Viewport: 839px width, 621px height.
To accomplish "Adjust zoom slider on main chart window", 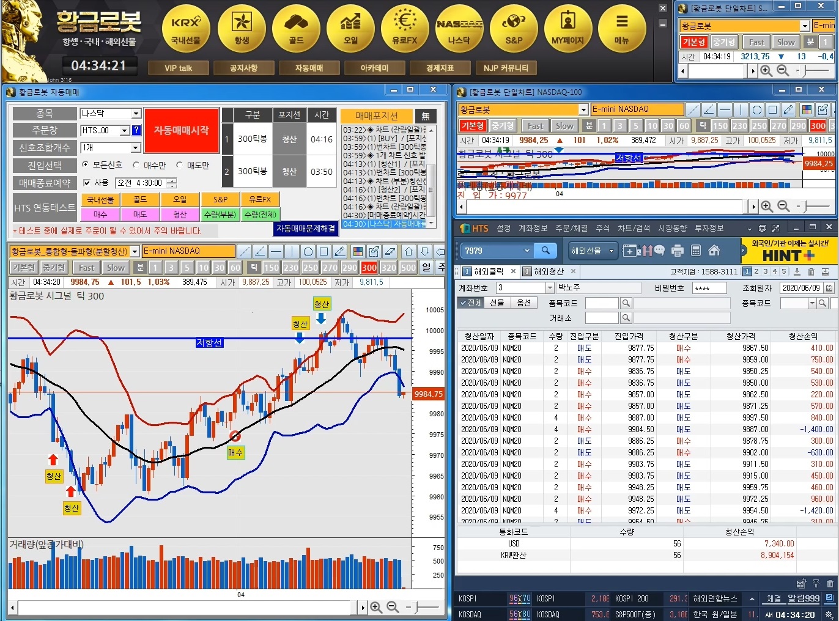I will tap(423, 607).
